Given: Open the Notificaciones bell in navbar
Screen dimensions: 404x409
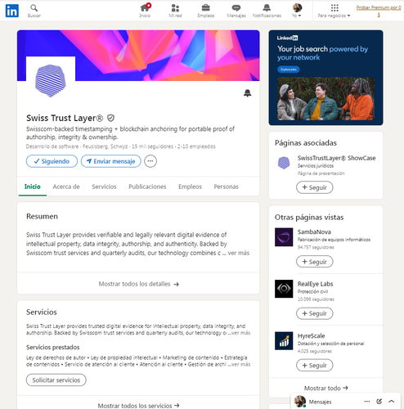Looking at the screenshot, I should [x=267, y=11].
